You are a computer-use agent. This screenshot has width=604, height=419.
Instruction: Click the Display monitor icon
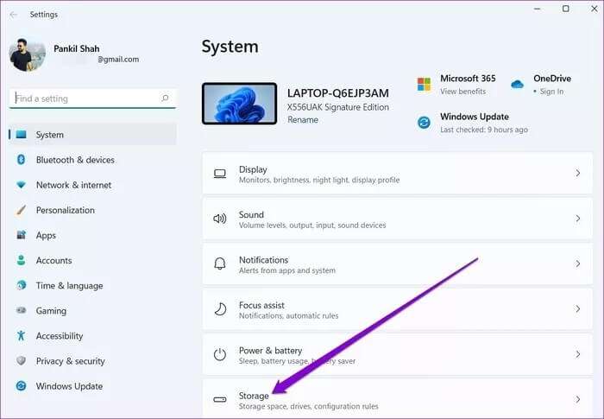(x=220, y=174)
